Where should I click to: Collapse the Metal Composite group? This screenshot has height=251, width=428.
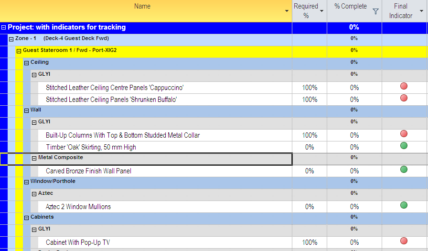pyautogui.click(x=34, y=159)
